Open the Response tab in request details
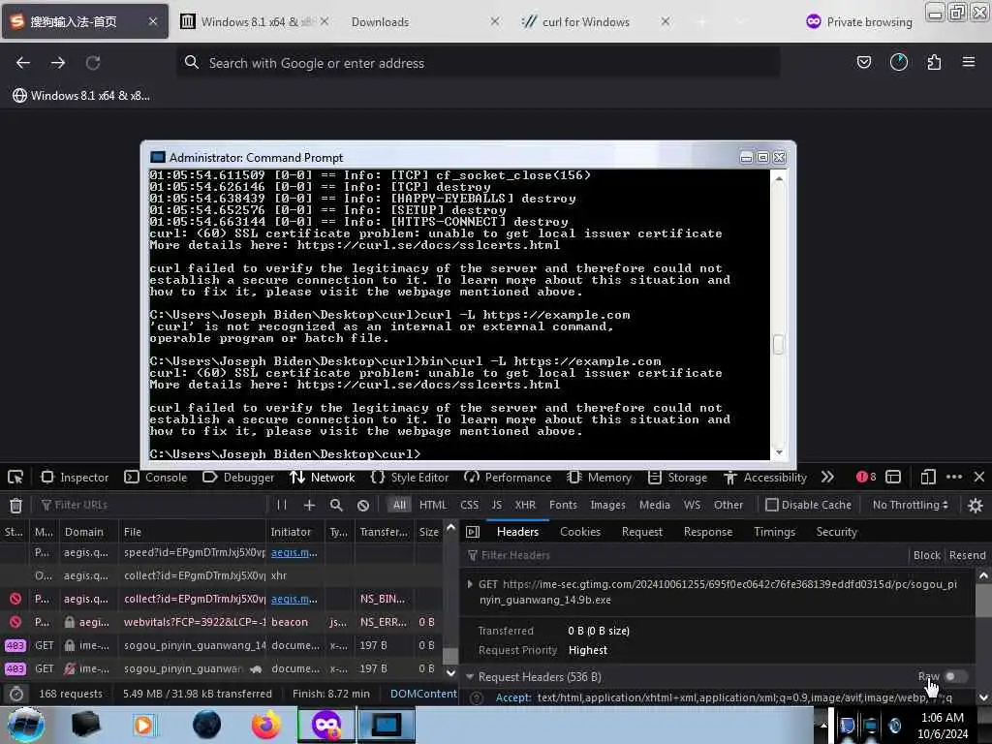 tap(708, 532)
